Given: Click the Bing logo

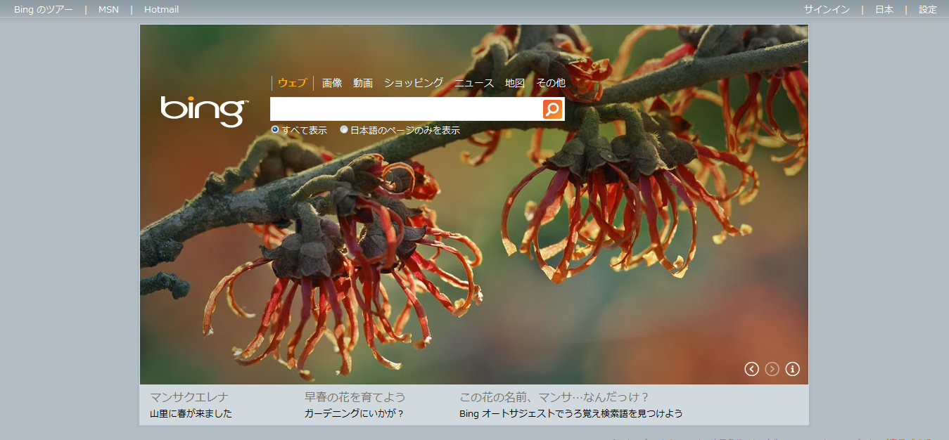Looking at the screenshot, I should pyautogui.click(x=204, y=110).
